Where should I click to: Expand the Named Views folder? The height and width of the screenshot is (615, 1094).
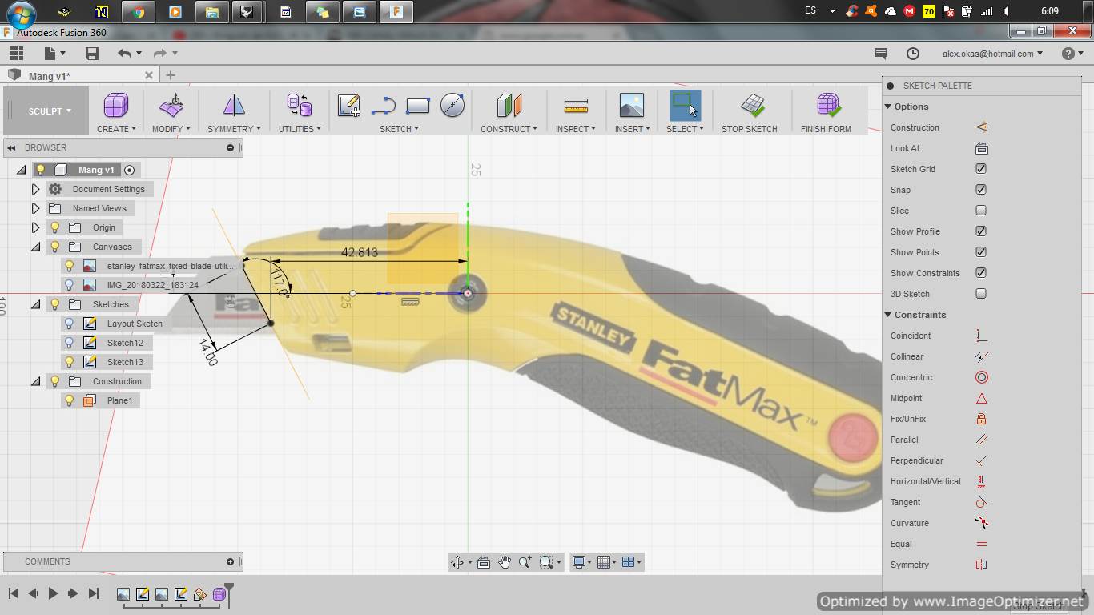(35, 208)
